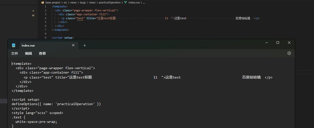The width and height of the screenshot is (314, 128).
Task: Click 百度哈哈镜 text in VS Code editor
Action: 243,18
